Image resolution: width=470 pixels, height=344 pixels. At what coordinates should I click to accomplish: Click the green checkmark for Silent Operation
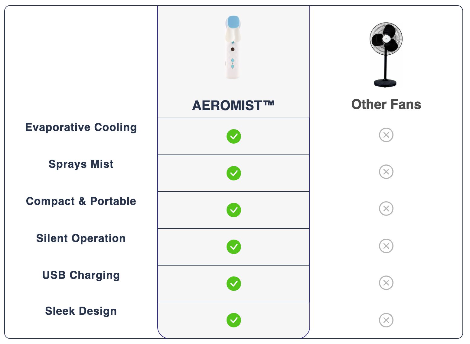pos(234,247)
